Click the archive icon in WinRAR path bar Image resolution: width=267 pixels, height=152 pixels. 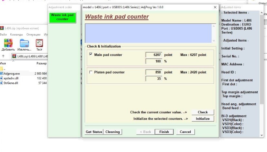pos(14,56)
